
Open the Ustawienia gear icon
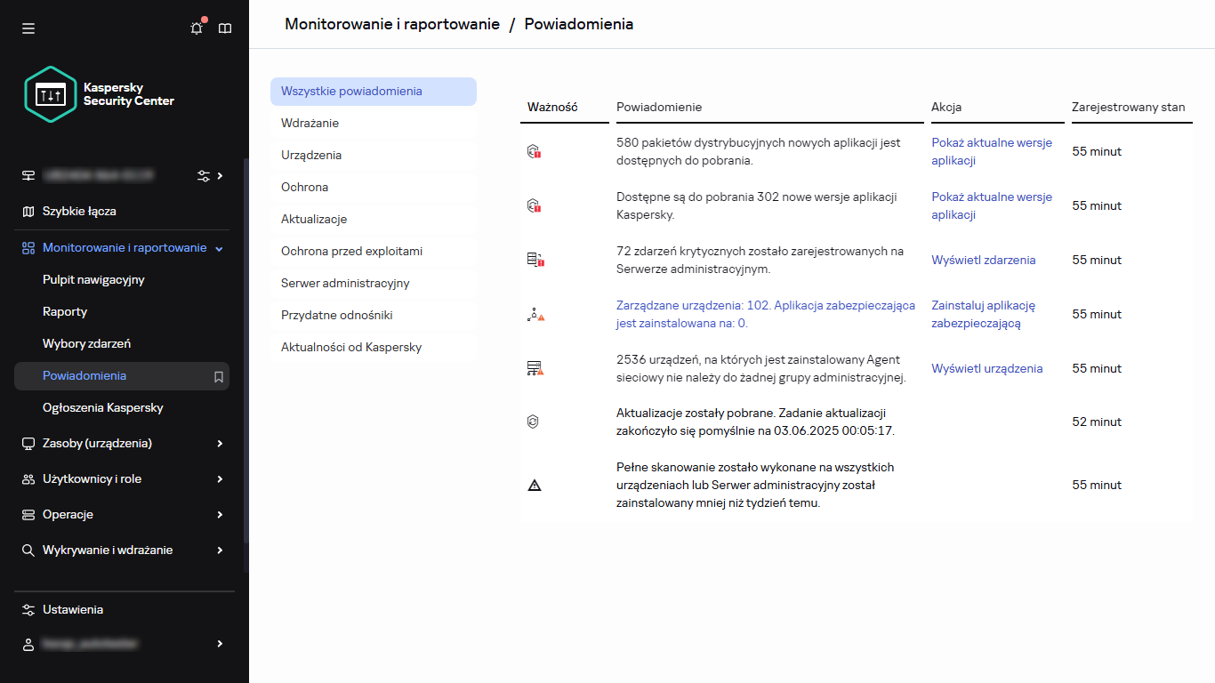(x=28, y=609)
